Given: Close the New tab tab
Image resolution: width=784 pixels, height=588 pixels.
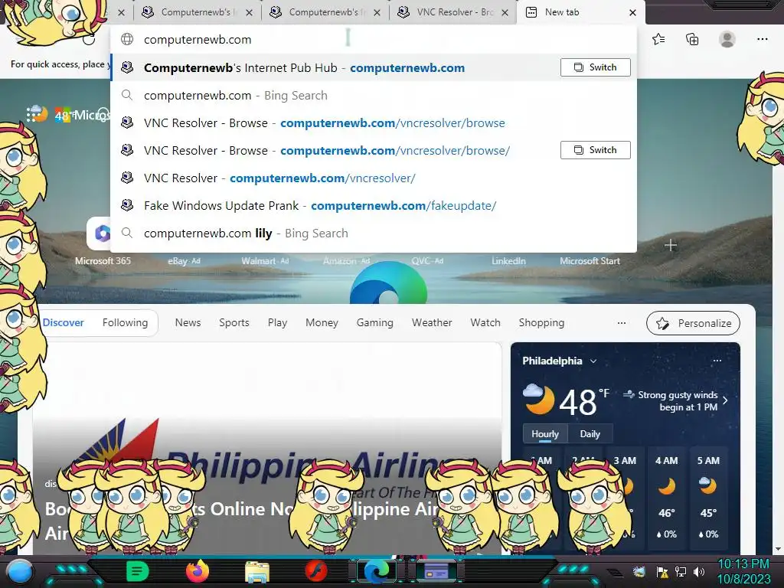Looking at the screenshot, I should point(632,12).
